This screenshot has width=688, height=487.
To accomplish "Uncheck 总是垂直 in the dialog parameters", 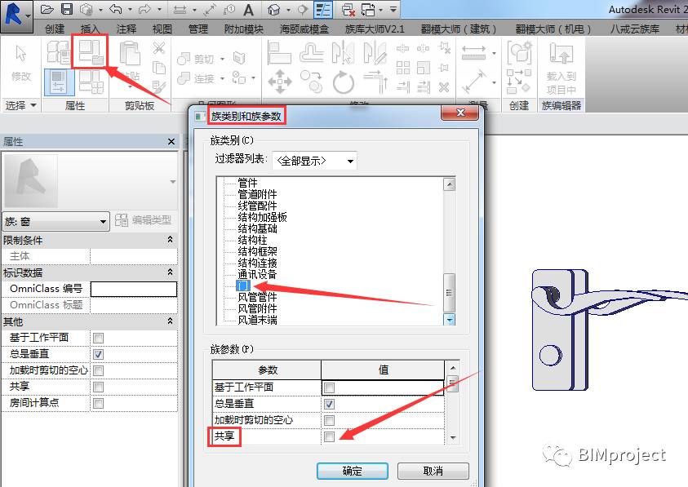I will click(x=329, y=404).
